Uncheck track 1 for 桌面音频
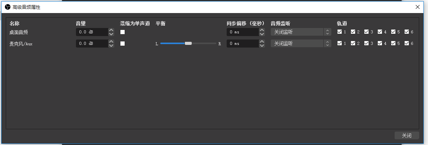This screenshot has width=428, height=145. click(339, 32)
